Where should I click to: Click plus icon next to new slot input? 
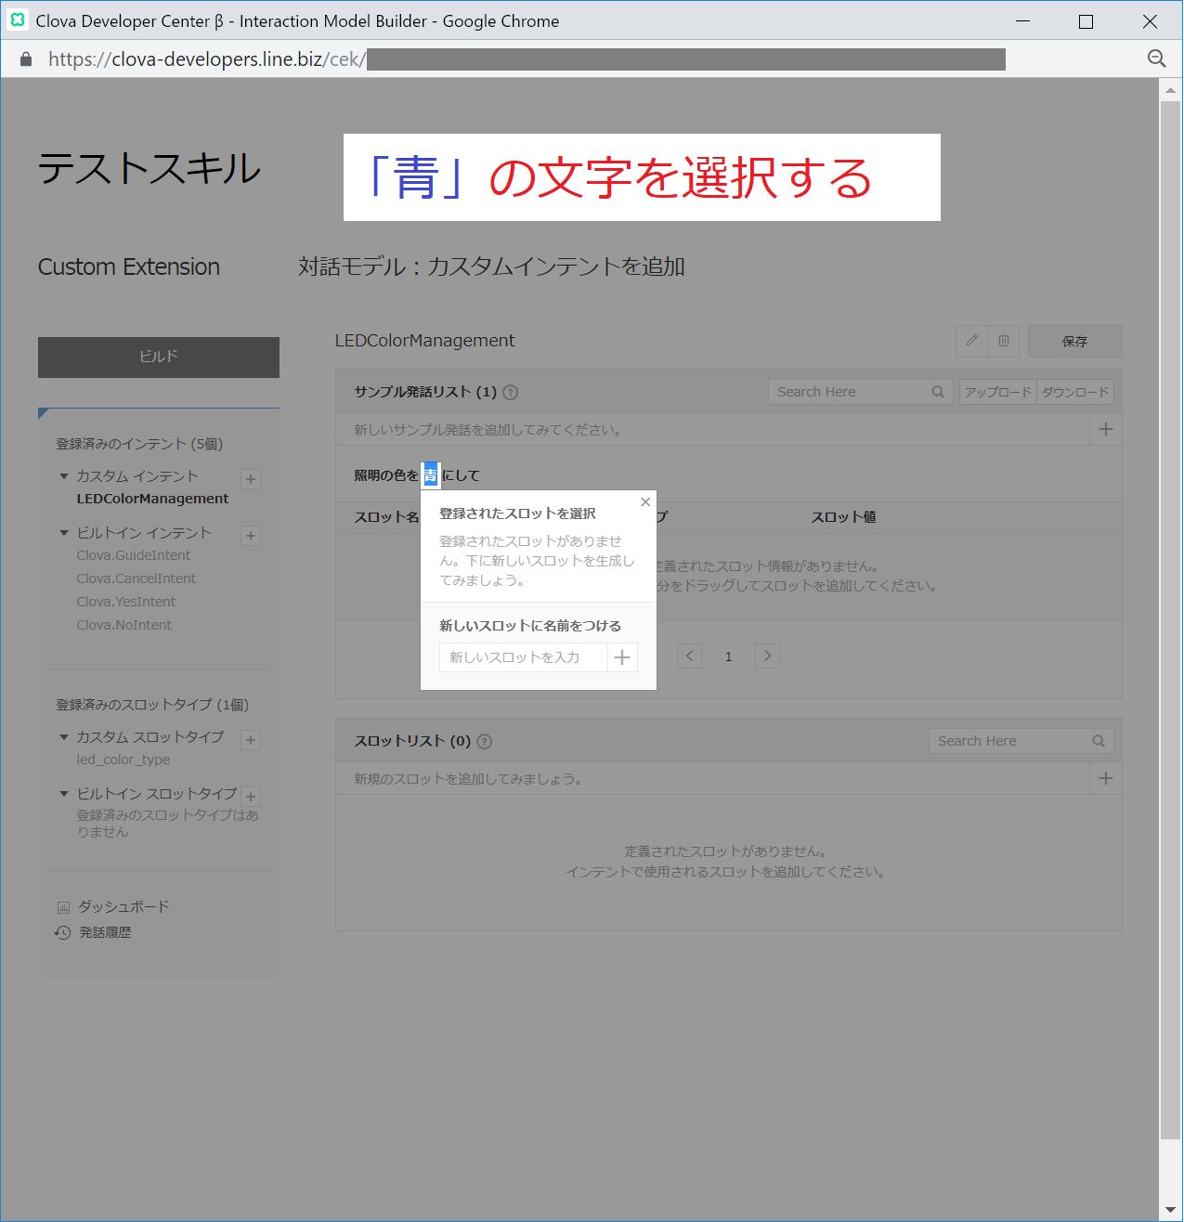(x=622, y=657)
